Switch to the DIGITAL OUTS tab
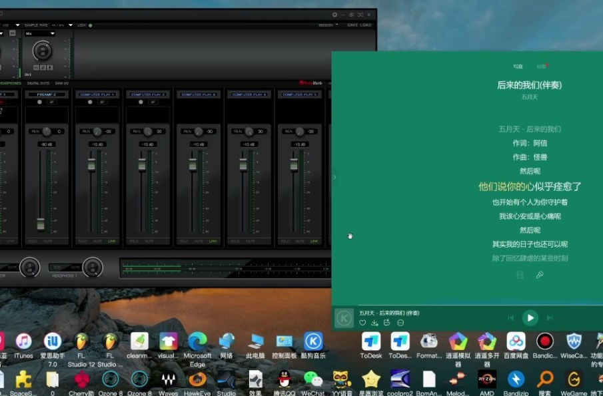 click(x=39, y=83)
